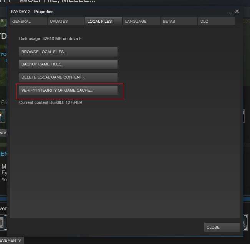250x244 pixels.
Task: Select the Local Files tab
Action: (104, 22)
